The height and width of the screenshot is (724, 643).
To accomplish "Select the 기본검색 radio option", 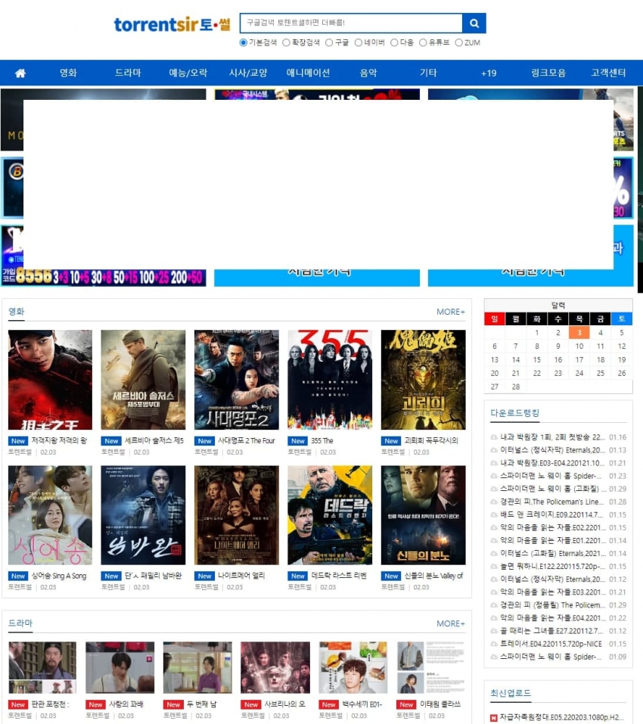I will (x=244, y=42).
